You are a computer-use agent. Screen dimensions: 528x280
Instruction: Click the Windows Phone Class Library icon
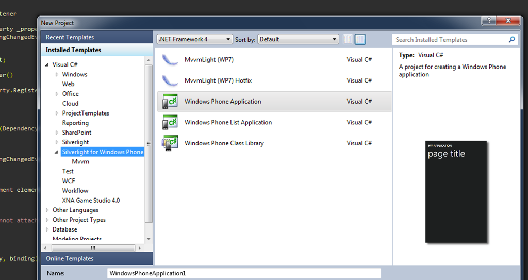tap(170, 143)
